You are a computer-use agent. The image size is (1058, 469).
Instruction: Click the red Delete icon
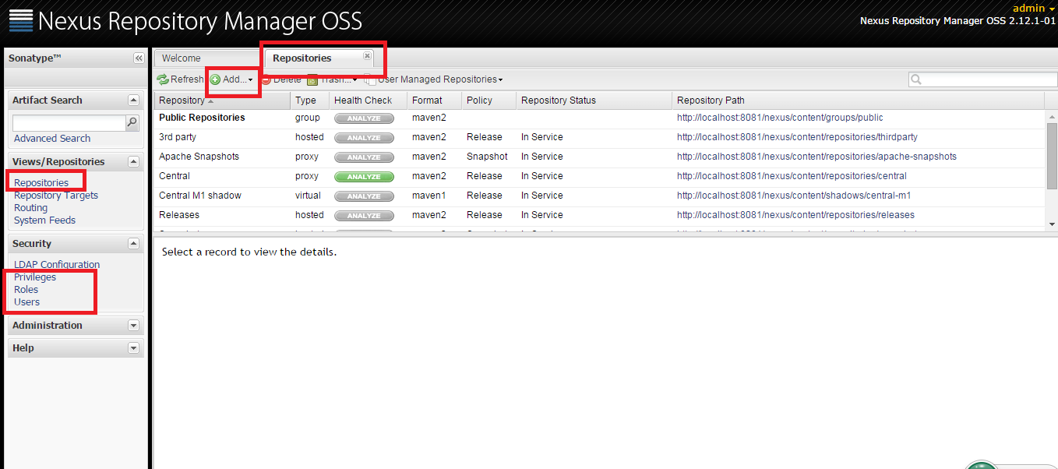(x=266, y=79)
